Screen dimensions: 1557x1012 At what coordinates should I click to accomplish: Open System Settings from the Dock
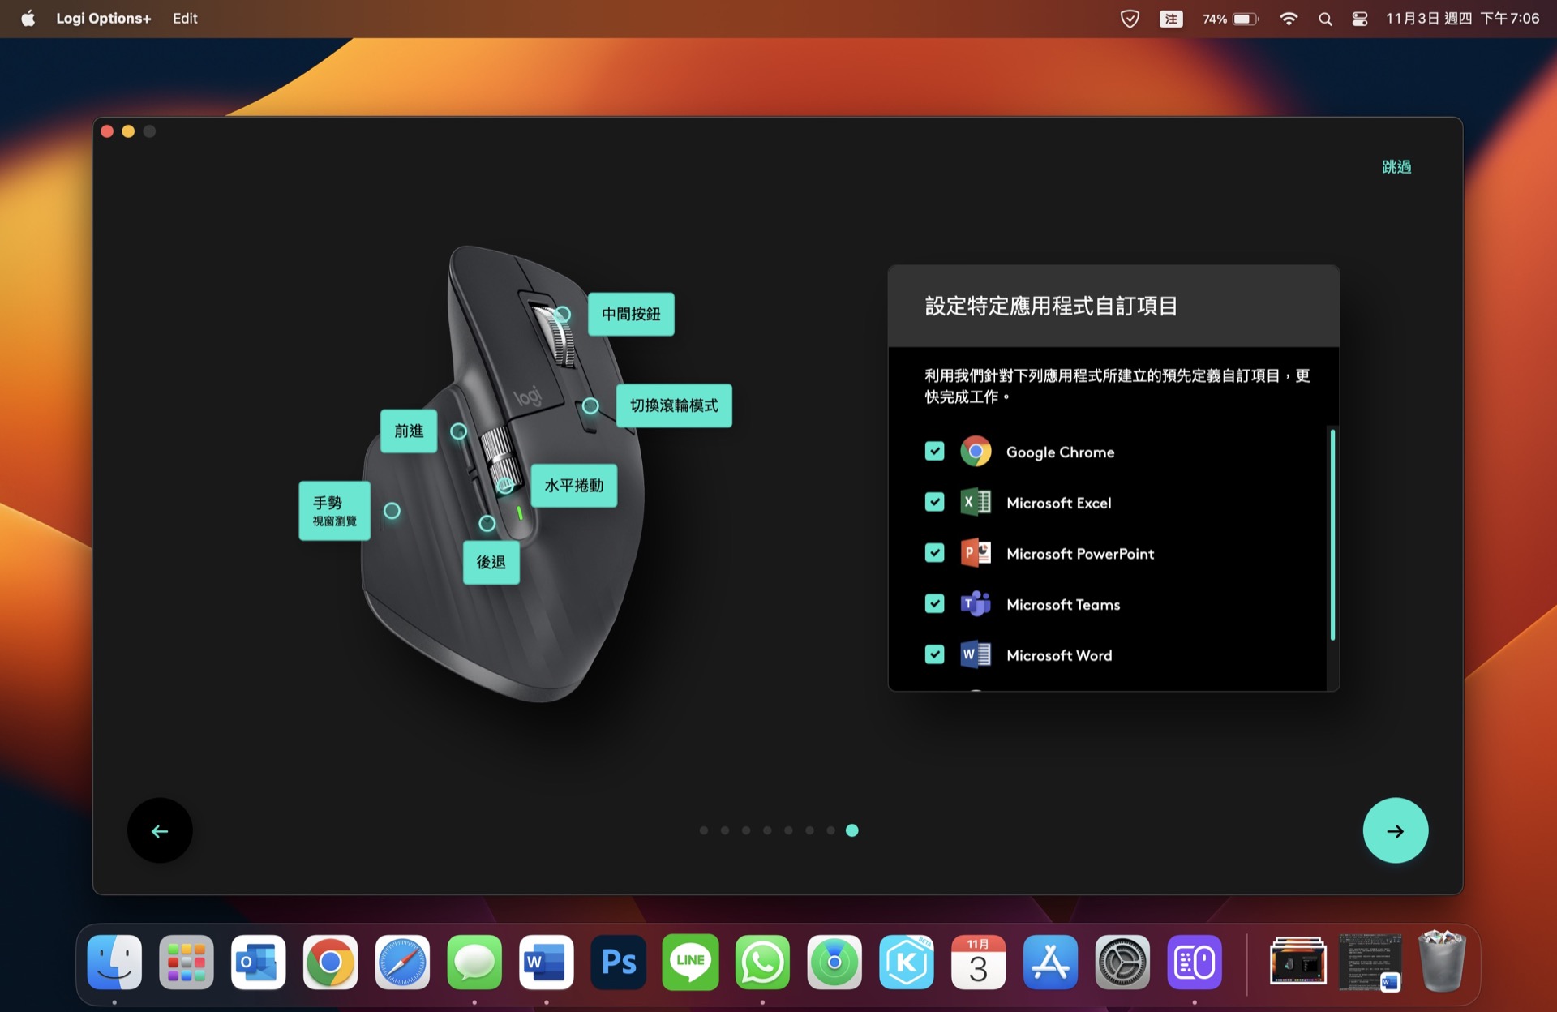click(x=1122, y=963)
